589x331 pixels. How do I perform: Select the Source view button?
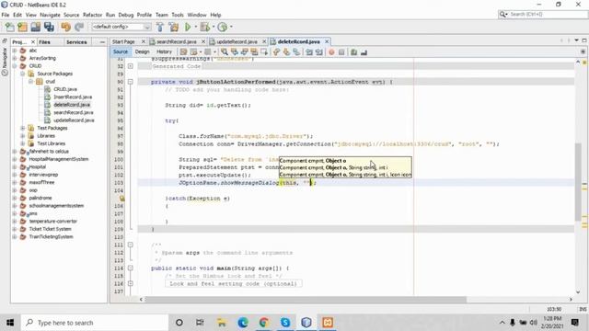tap(121, 51)
